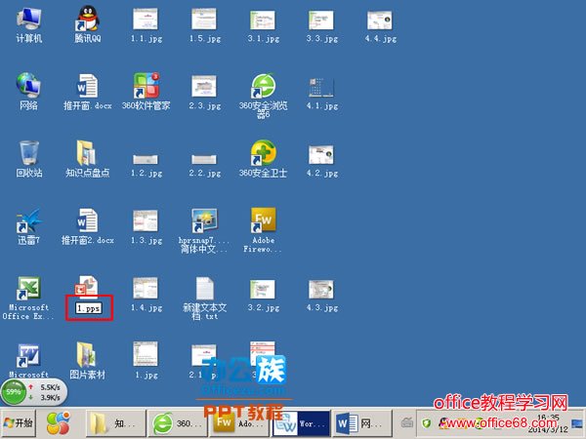Image resolution: width=586 pixels, height=439 pixels.
Task: Select the 计算机 desktop icon
Action: coord(28,25)
